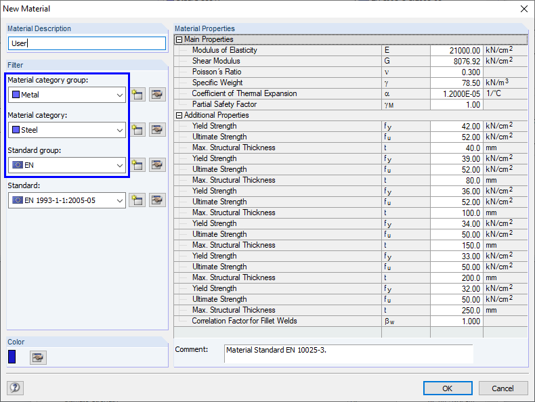Select the Specific Weight value 78.50
Viewport: 535px width, 402px height.
456,83
